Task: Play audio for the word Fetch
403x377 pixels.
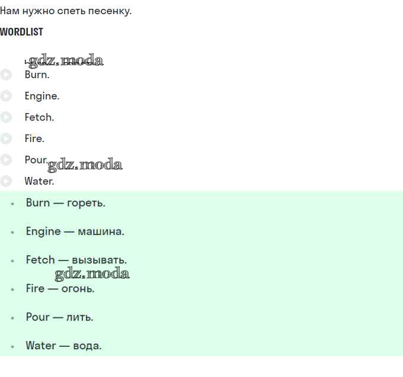Action: 6,117
